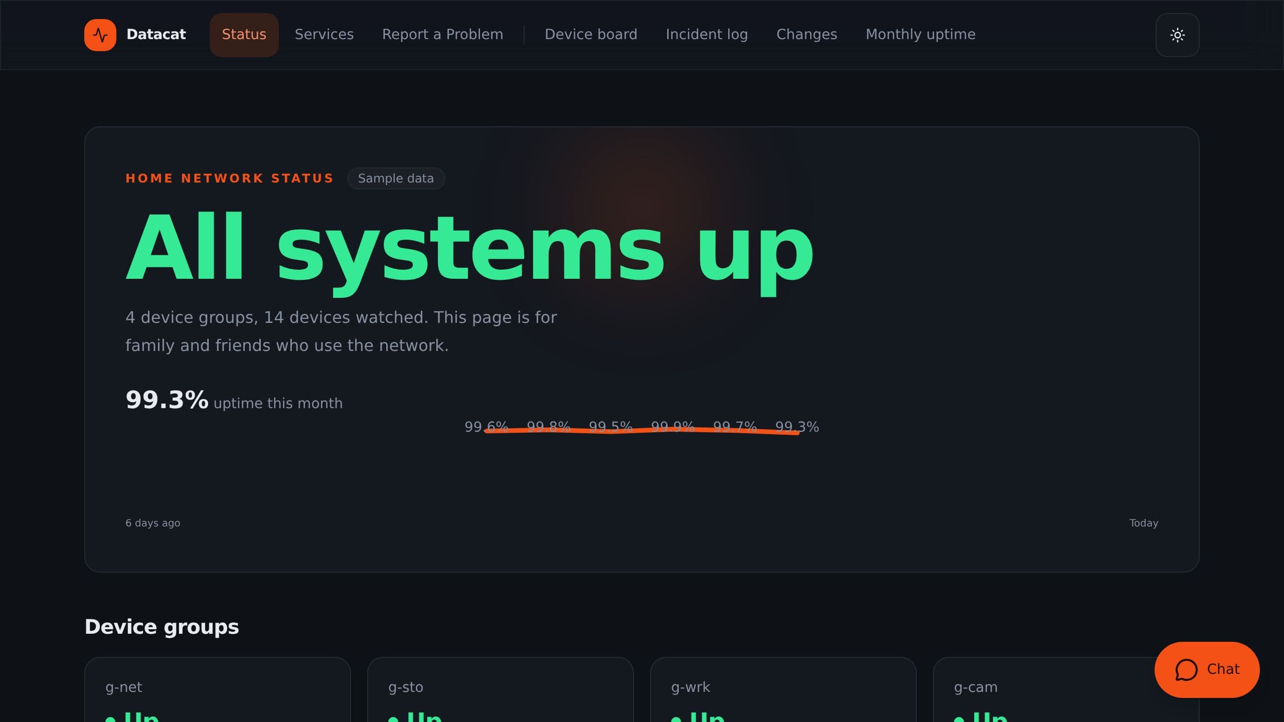Viewport: 1284px width, 722px height.
Task: Open the g-net device group card
Action: point(217,689)
